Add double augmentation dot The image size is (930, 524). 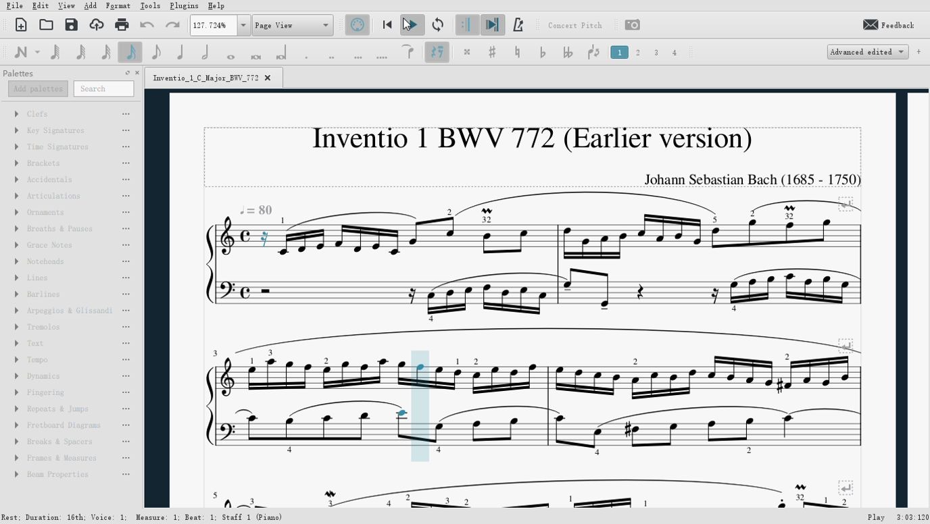(x=331, y=57)
